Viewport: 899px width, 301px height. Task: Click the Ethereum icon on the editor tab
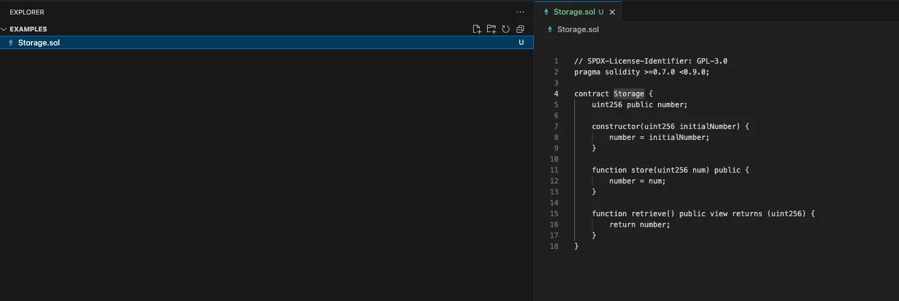(546, 12)
